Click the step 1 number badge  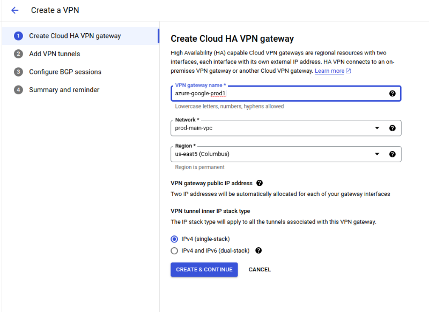coord(19,36)
